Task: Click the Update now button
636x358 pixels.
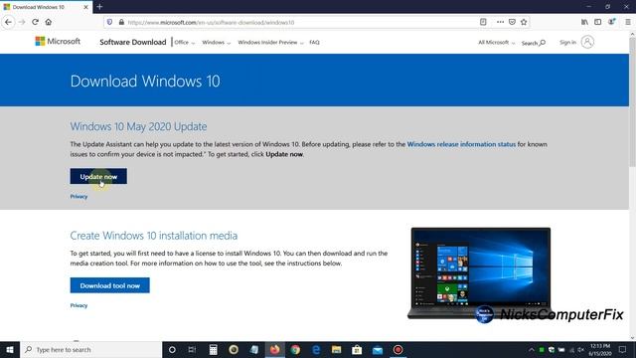Action: 98,176
